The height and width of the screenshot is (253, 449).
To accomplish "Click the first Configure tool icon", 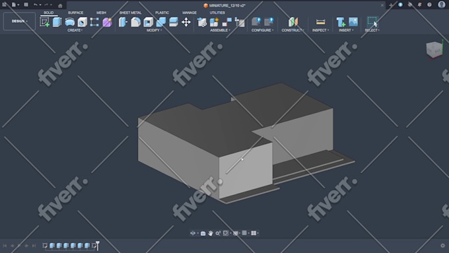I will click(256, 22).
